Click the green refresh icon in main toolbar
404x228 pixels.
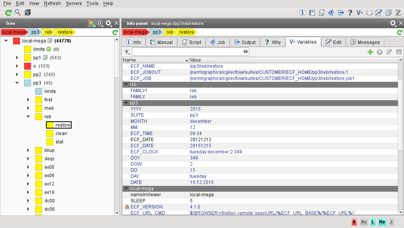point(8,13)
